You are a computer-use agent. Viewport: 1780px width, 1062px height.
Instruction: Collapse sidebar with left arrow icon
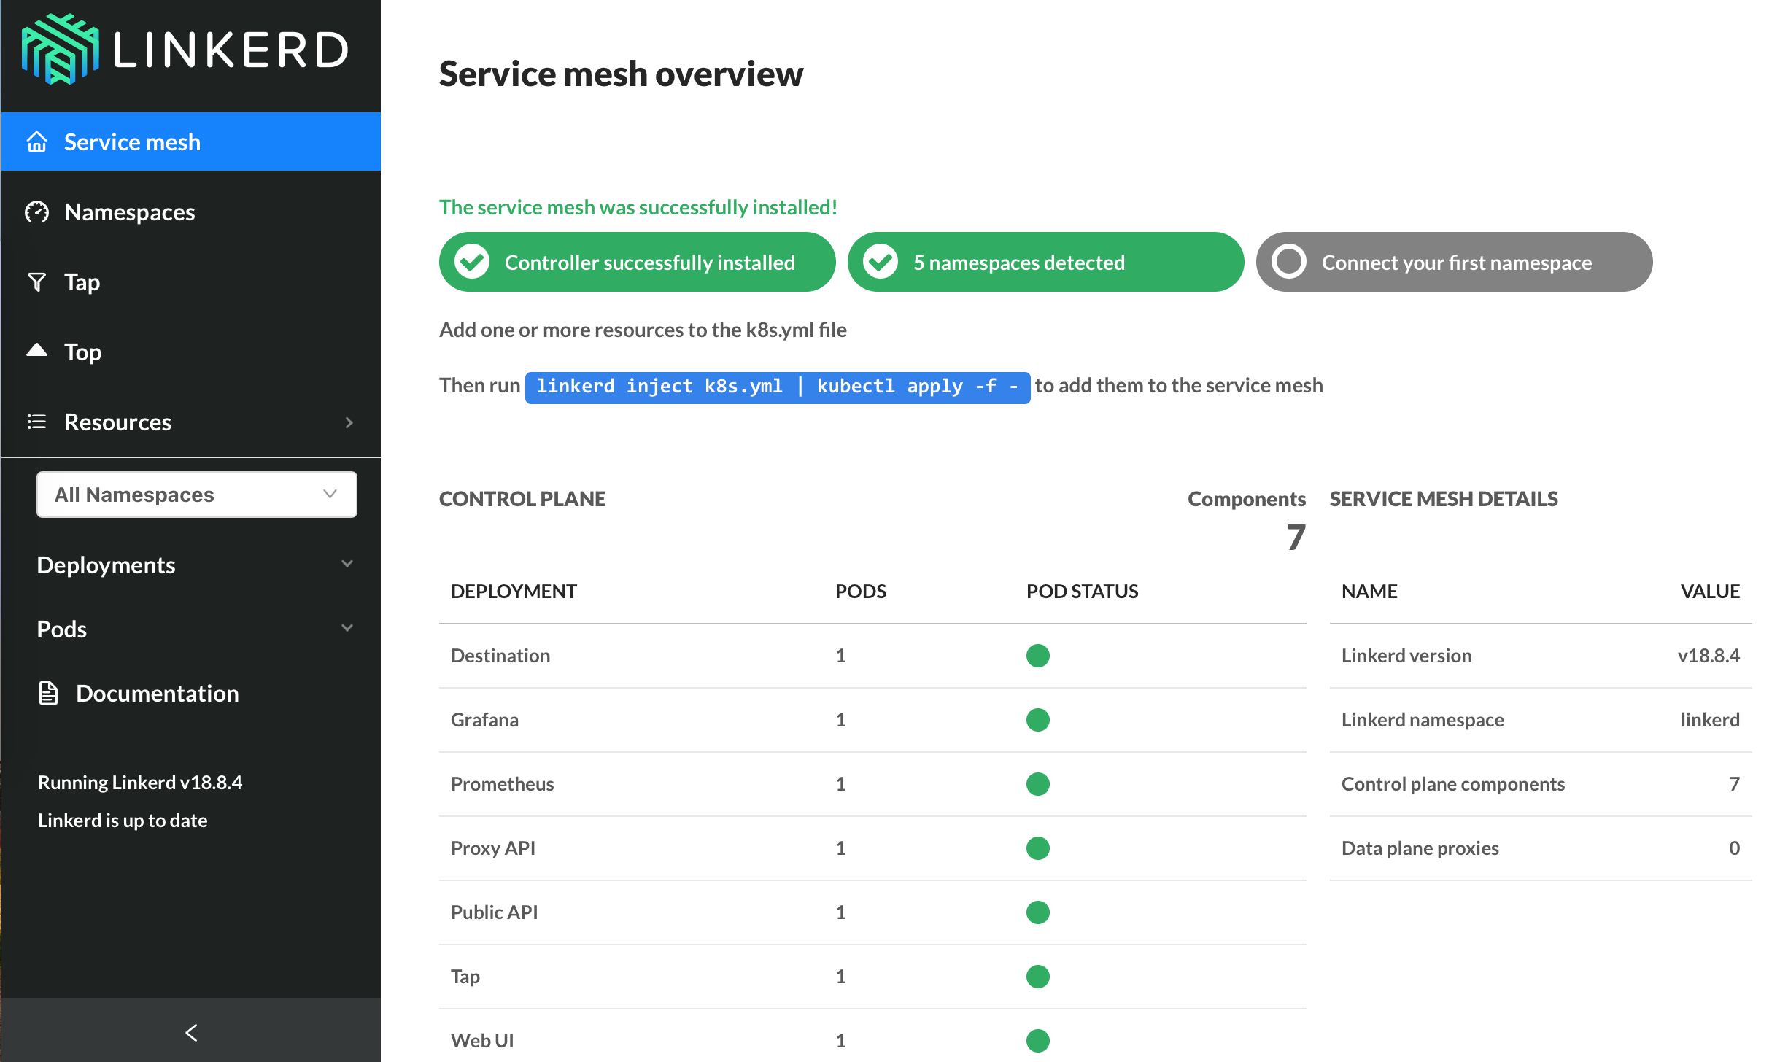191,1032
